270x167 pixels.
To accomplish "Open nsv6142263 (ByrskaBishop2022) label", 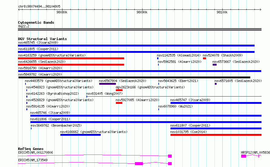I will (x=52, y=94).
